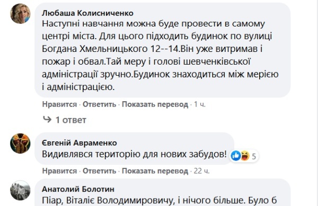This screenshot has height=206, width=318.
Task: Click the laughing emoji reaction icon
Action: [x=245, y=156]
